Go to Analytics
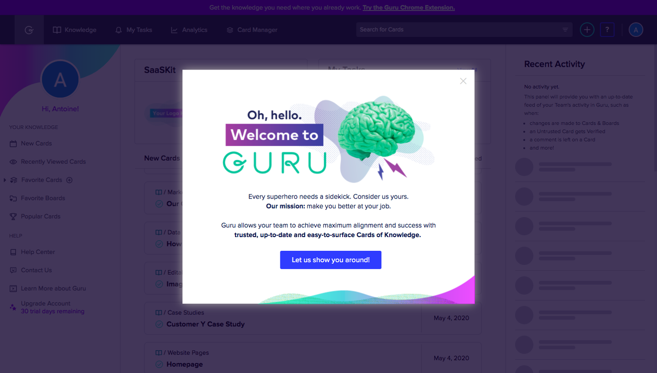Screen dimensions: 657x373 189,30
